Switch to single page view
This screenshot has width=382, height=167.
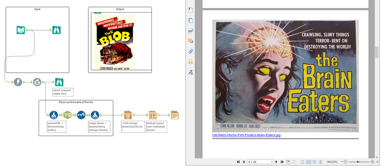point(302,162)
